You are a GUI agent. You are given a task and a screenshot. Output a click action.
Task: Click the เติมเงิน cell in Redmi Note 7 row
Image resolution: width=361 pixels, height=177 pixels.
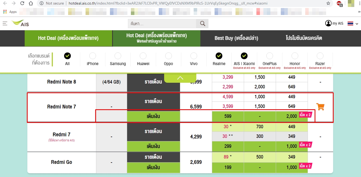(153, 116)
